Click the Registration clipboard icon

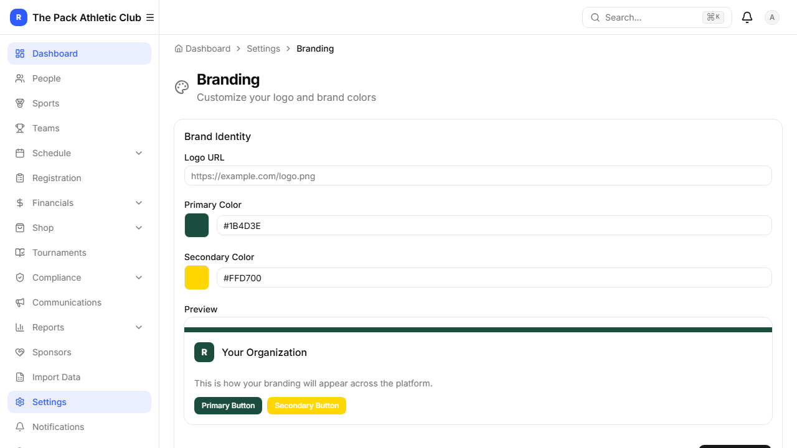20,178
